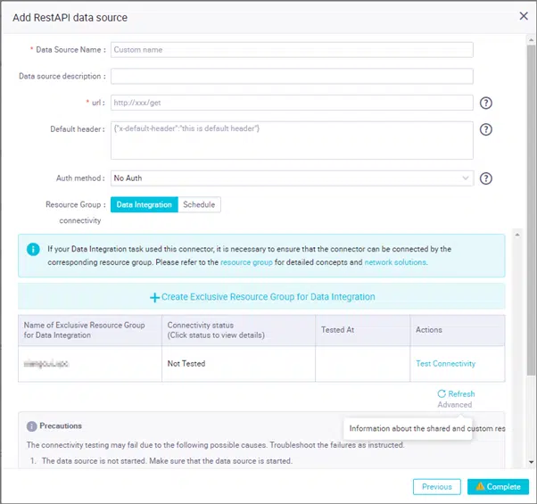Open the Auth method dropdown
The height and width of the screenshot is (504, 537).
[x=292, y=178]
